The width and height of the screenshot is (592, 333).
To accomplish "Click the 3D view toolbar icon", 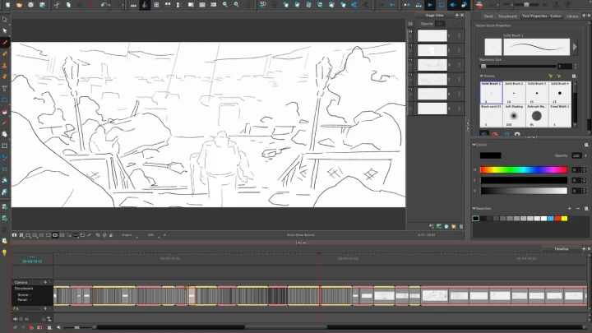I will click(x=263, y=5).
